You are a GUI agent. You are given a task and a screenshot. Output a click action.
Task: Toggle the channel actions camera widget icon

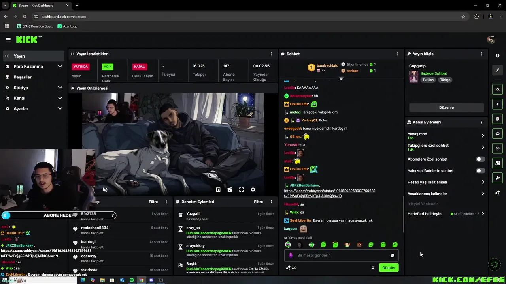[x=498, y=163]
